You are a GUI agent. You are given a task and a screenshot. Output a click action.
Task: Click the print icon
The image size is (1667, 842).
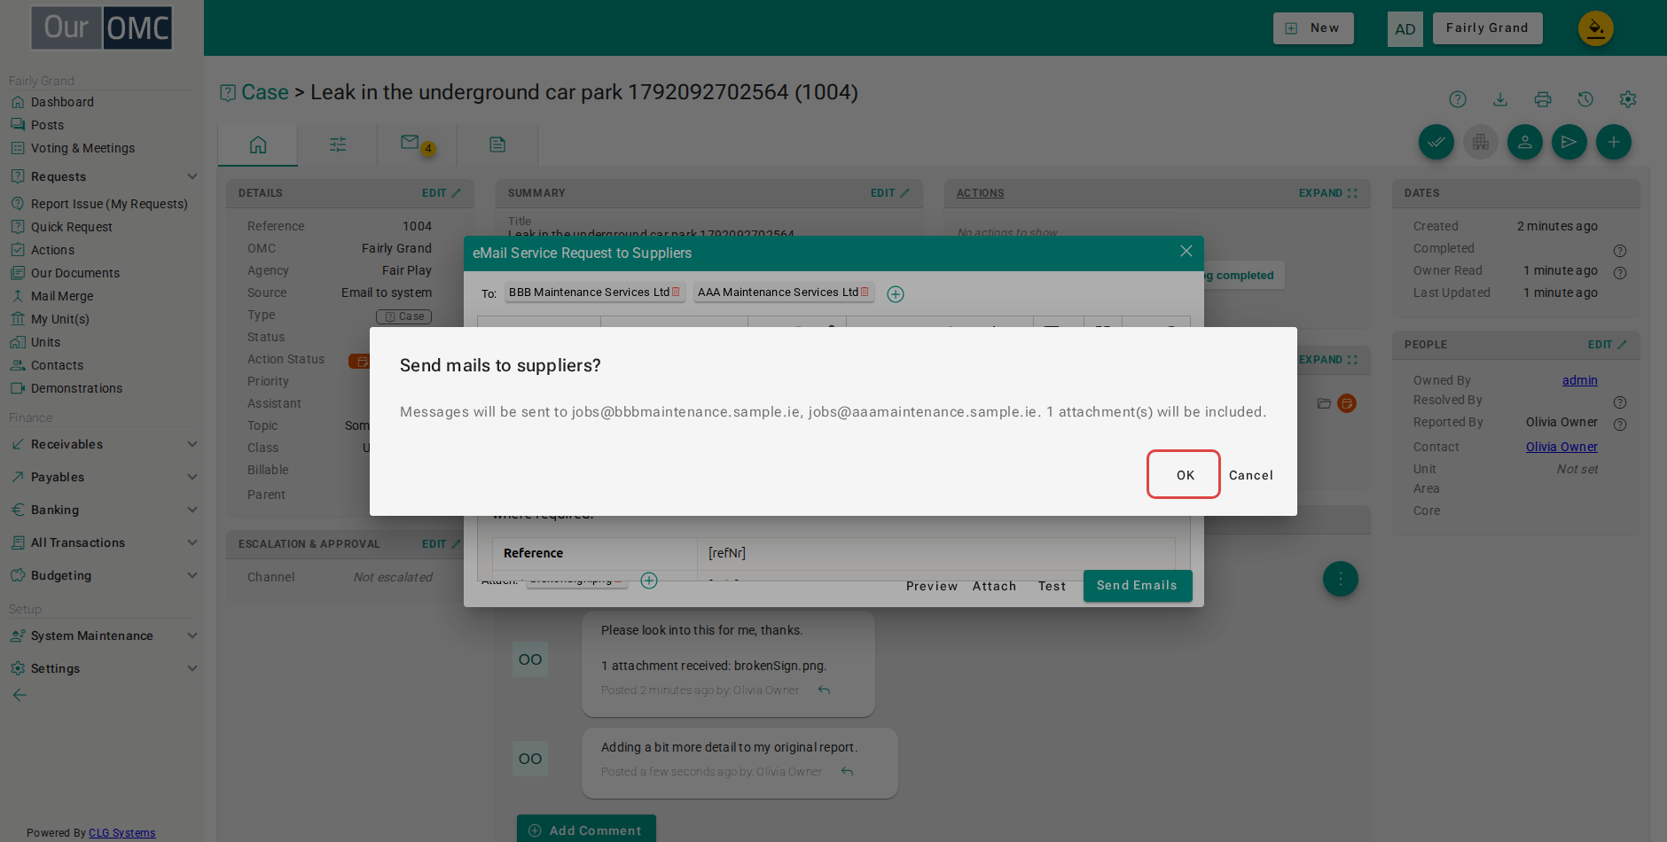pos(1543,99)
